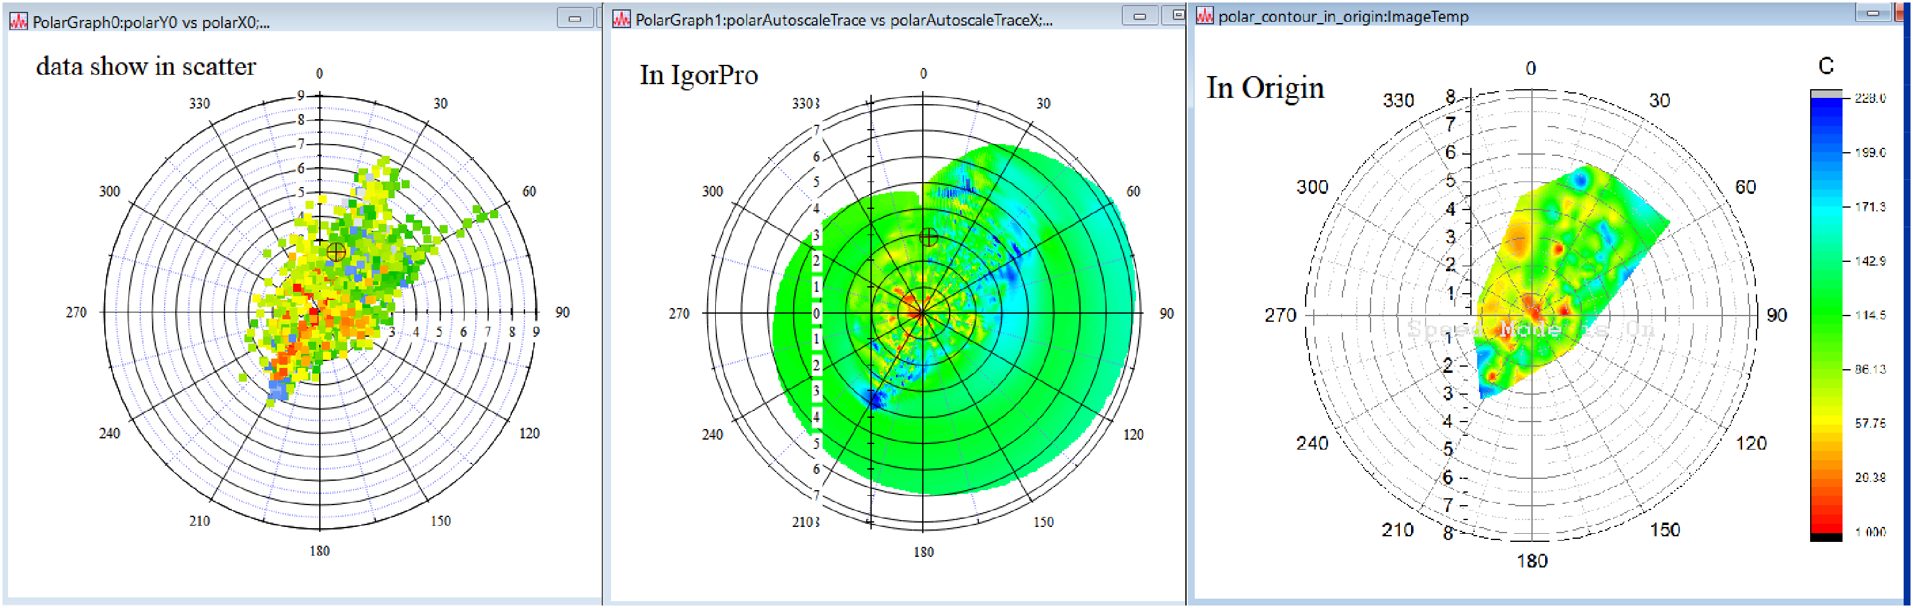The height and width of the screenshot is (608, 1913).
Task: Click the 150 degree label in PolarGraph0
Action: [x=440, y=521]
